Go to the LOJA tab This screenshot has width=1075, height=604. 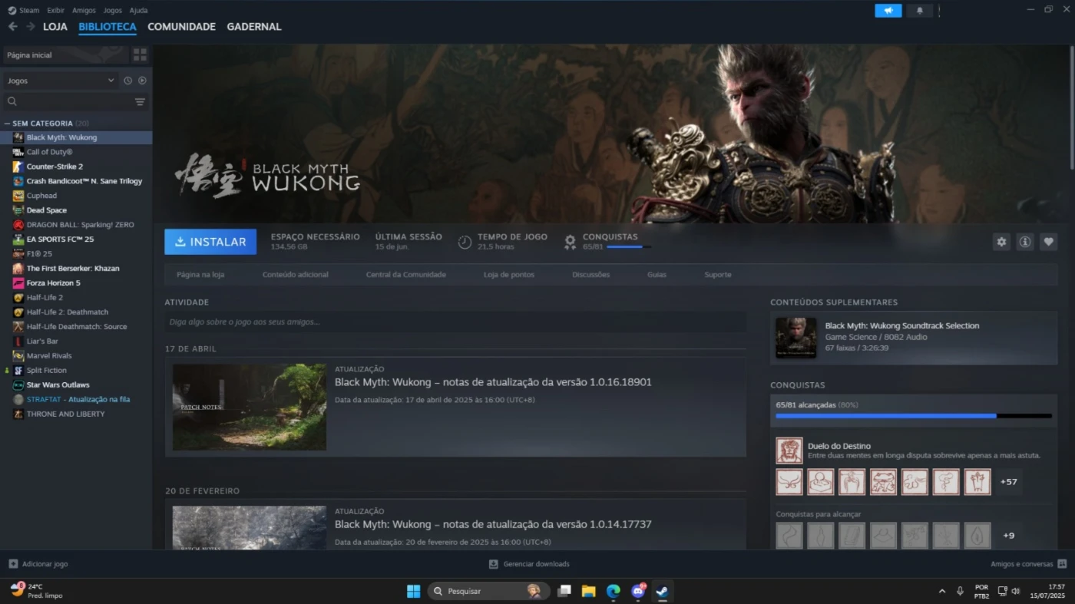[x=55, y=26]
